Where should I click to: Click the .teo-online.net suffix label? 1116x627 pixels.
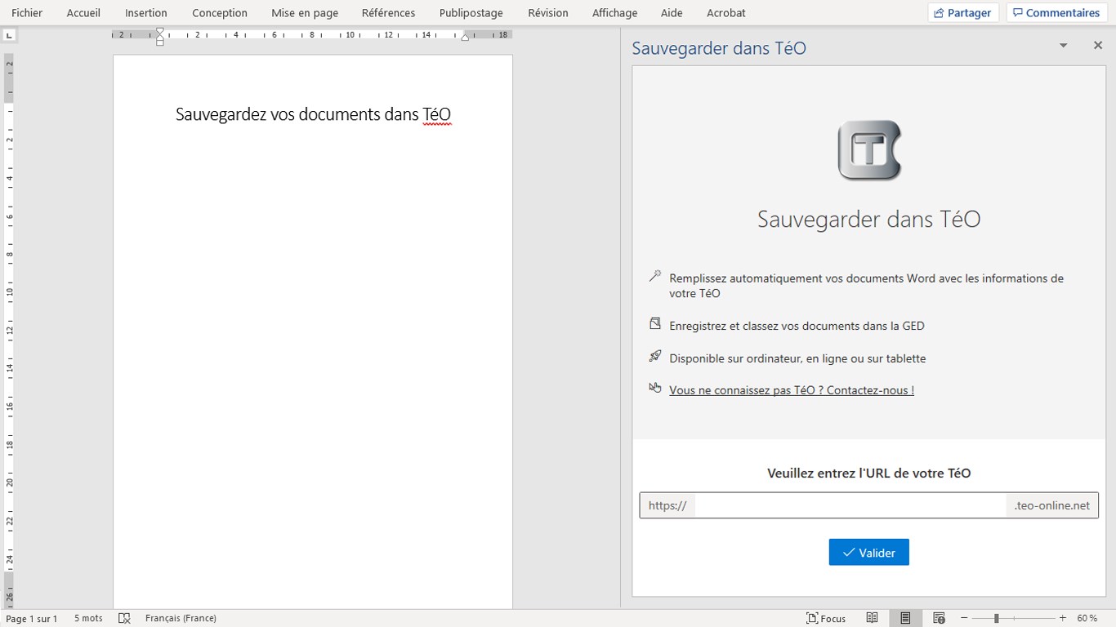1052,505
